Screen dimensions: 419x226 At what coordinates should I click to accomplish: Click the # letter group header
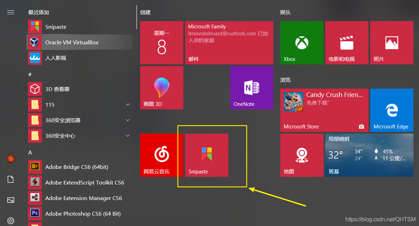tap(30, 74)
